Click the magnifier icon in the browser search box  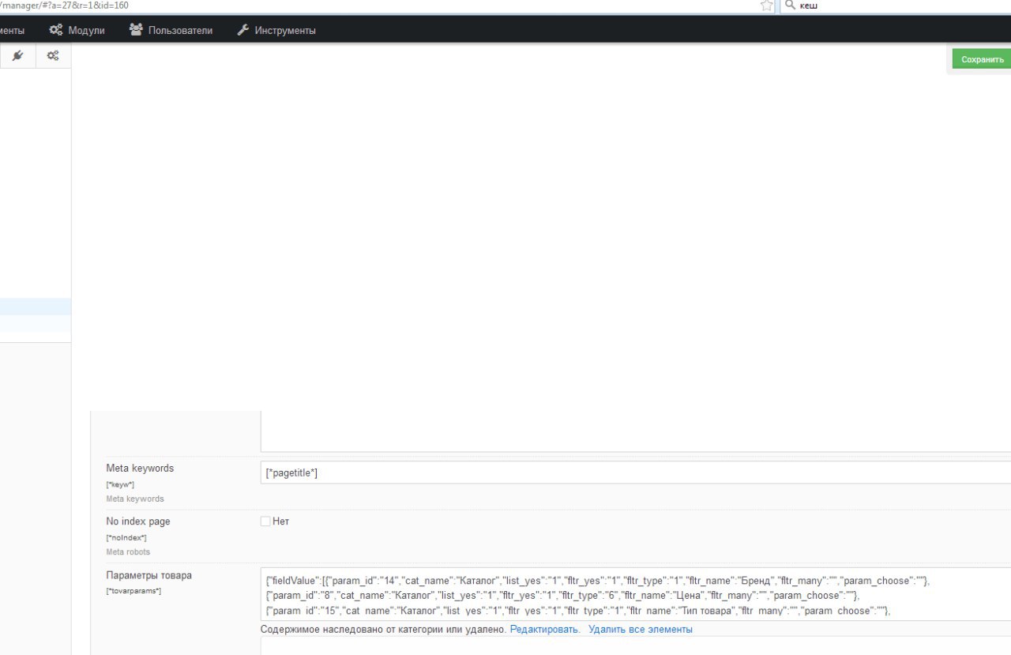pyautogui.click(x=789, y=5)
